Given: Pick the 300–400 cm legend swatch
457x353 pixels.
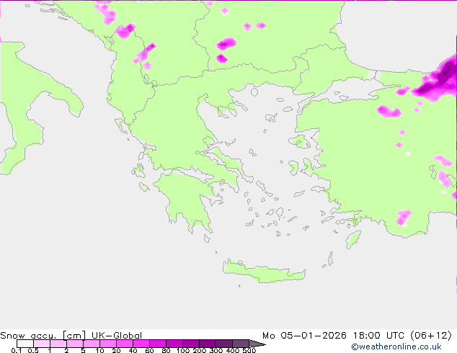Looking at the screenshot, I should coord(224,344).
